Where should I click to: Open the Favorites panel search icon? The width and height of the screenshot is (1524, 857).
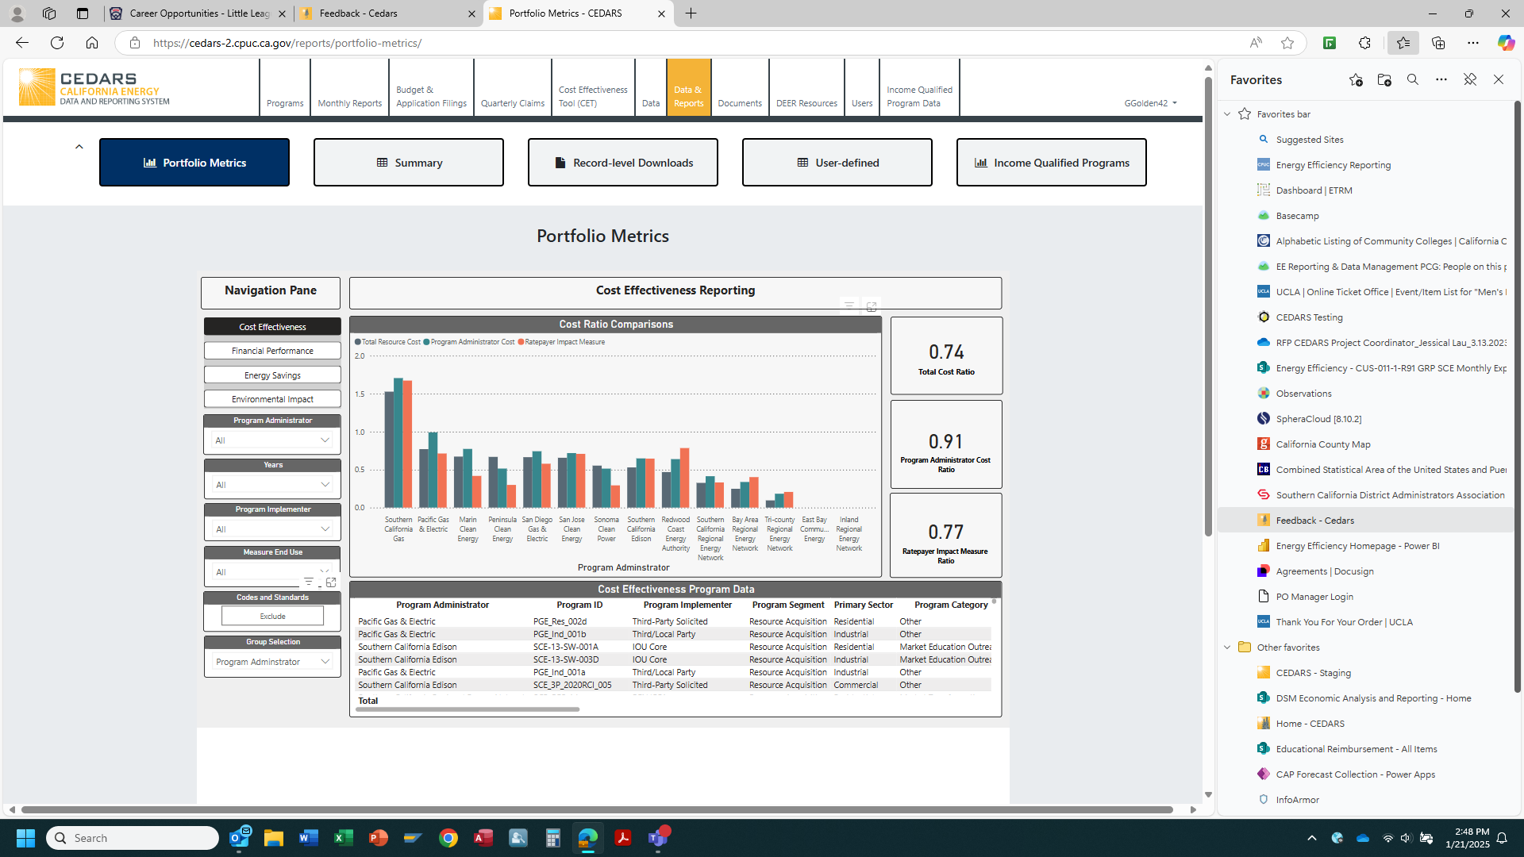[1413, 79]
